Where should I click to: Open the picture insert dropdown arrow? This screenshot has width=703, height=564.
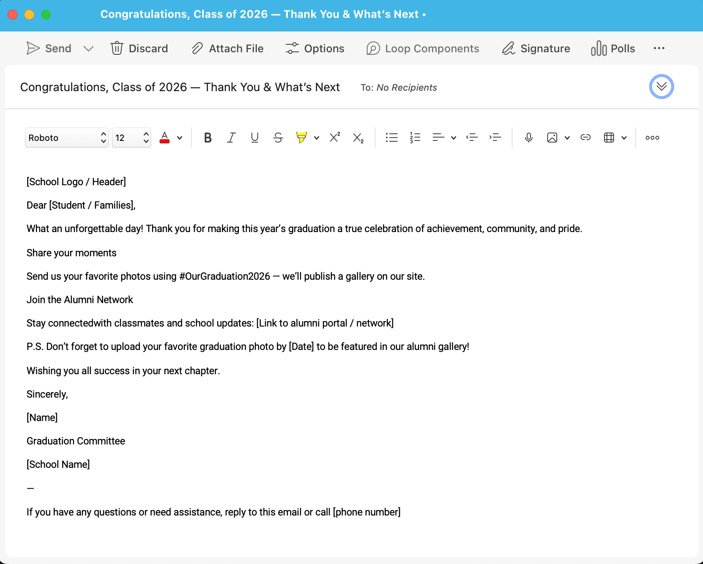click(x=567, y=138)
